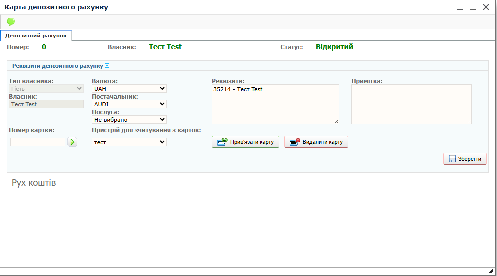The width and height of the screenshot is (497, 276).
Task: Maximize the deposit account window
Action: [x=473, y=7]
